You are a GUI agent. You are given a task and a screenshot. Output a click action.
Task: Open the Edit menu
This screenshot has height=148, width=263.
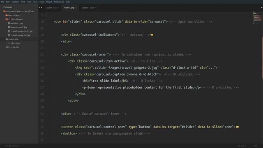point(8,2)
